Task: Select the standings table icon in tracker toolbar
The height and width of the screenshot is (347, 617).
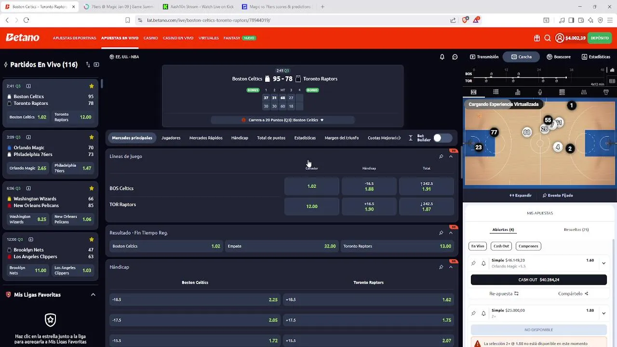Action: coord(562,92)
